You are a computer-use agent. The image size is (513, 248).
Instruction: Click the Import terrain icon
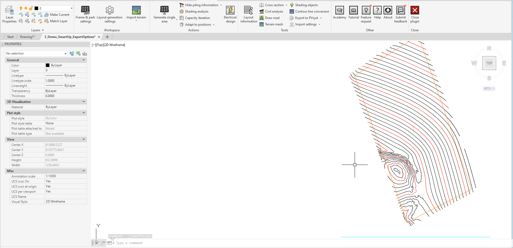tap(136, 10)
